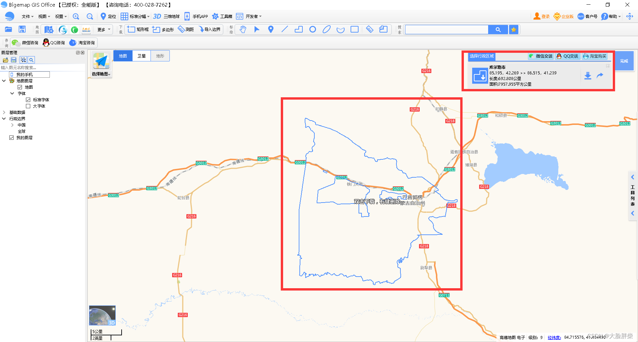Click the layer panel search icon
The image size is (638, 342).
coord(31,60)
